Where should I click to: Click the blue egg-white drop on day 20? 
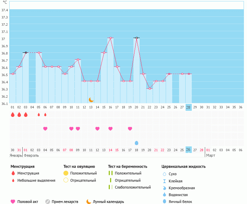pyautogui.click(x=137, y=143)
